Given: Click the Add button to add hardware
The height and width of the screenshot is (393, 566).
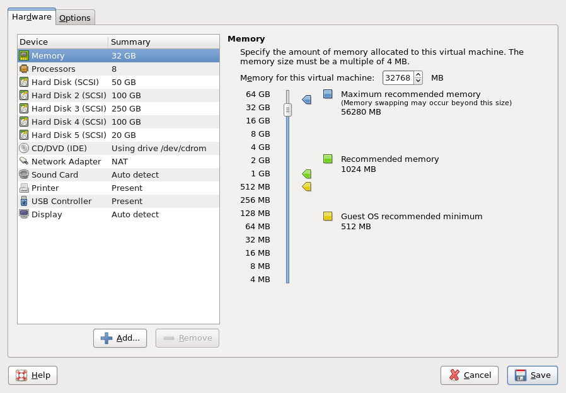Looking at the screenshot, I should click(x=120, y=338).
